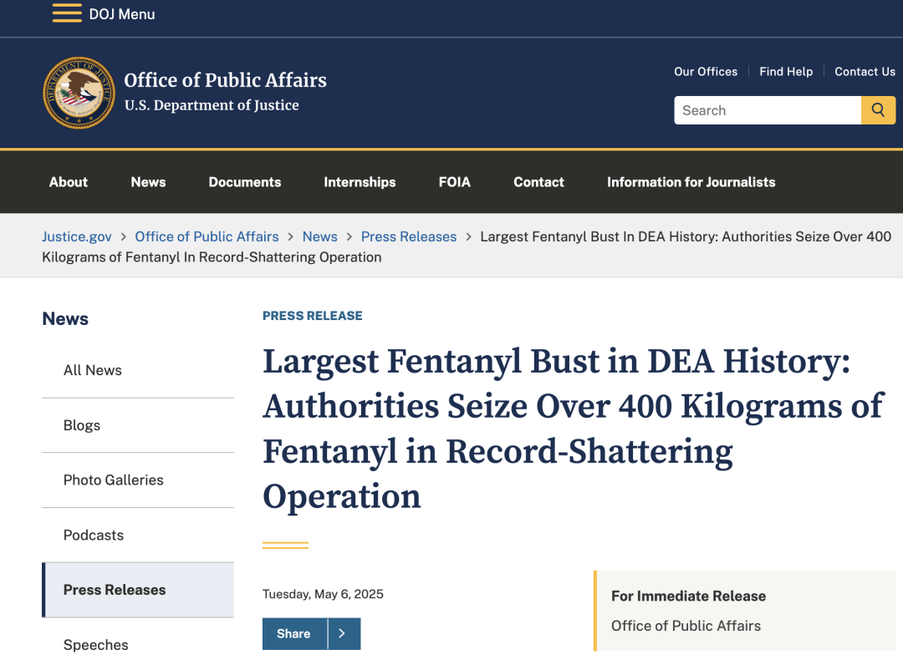The image size is (903, 665).
Task: Click the Share button
Action: pyautogui.click(x=294, y=633)
